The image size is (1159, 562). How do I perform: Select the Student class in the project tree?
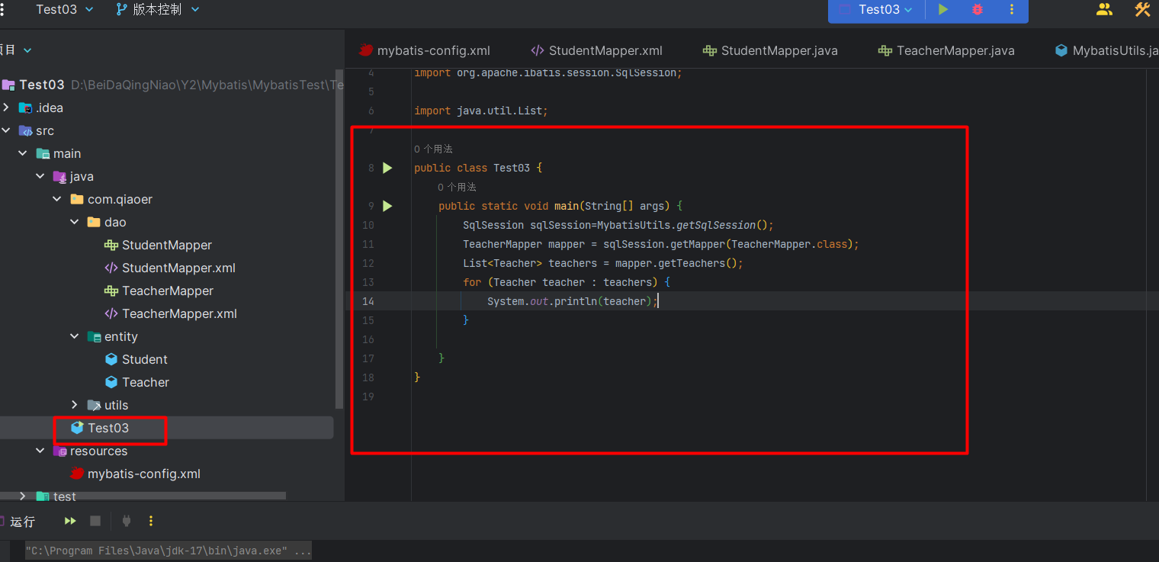(x=144, y=359)
